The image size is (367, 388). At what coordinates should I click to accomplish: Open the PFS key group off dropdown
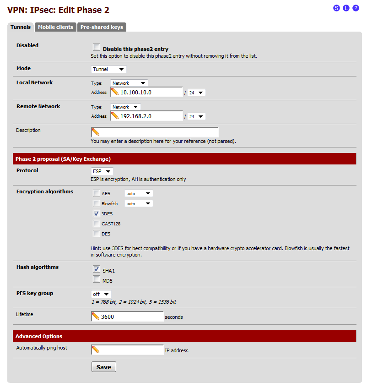(x=101, y=294)
